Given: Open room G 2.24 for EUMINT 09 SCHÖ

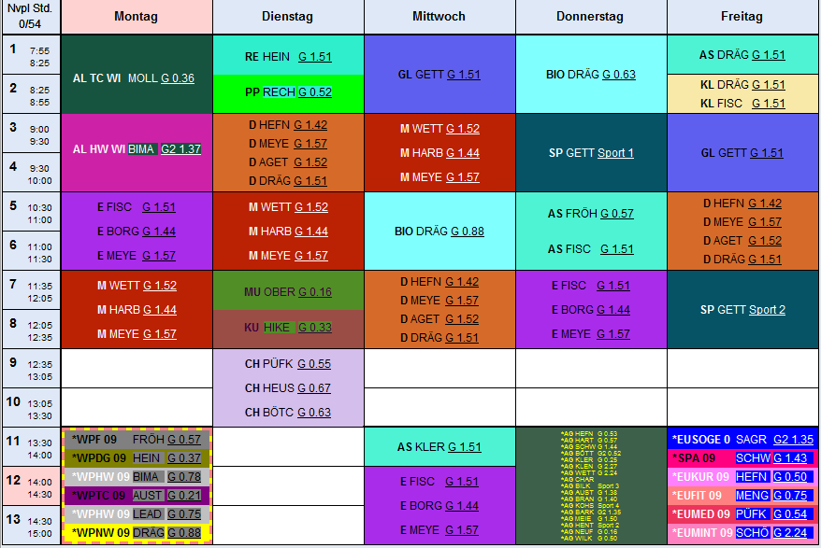Looking at the screenshot, I should (793, 533).
